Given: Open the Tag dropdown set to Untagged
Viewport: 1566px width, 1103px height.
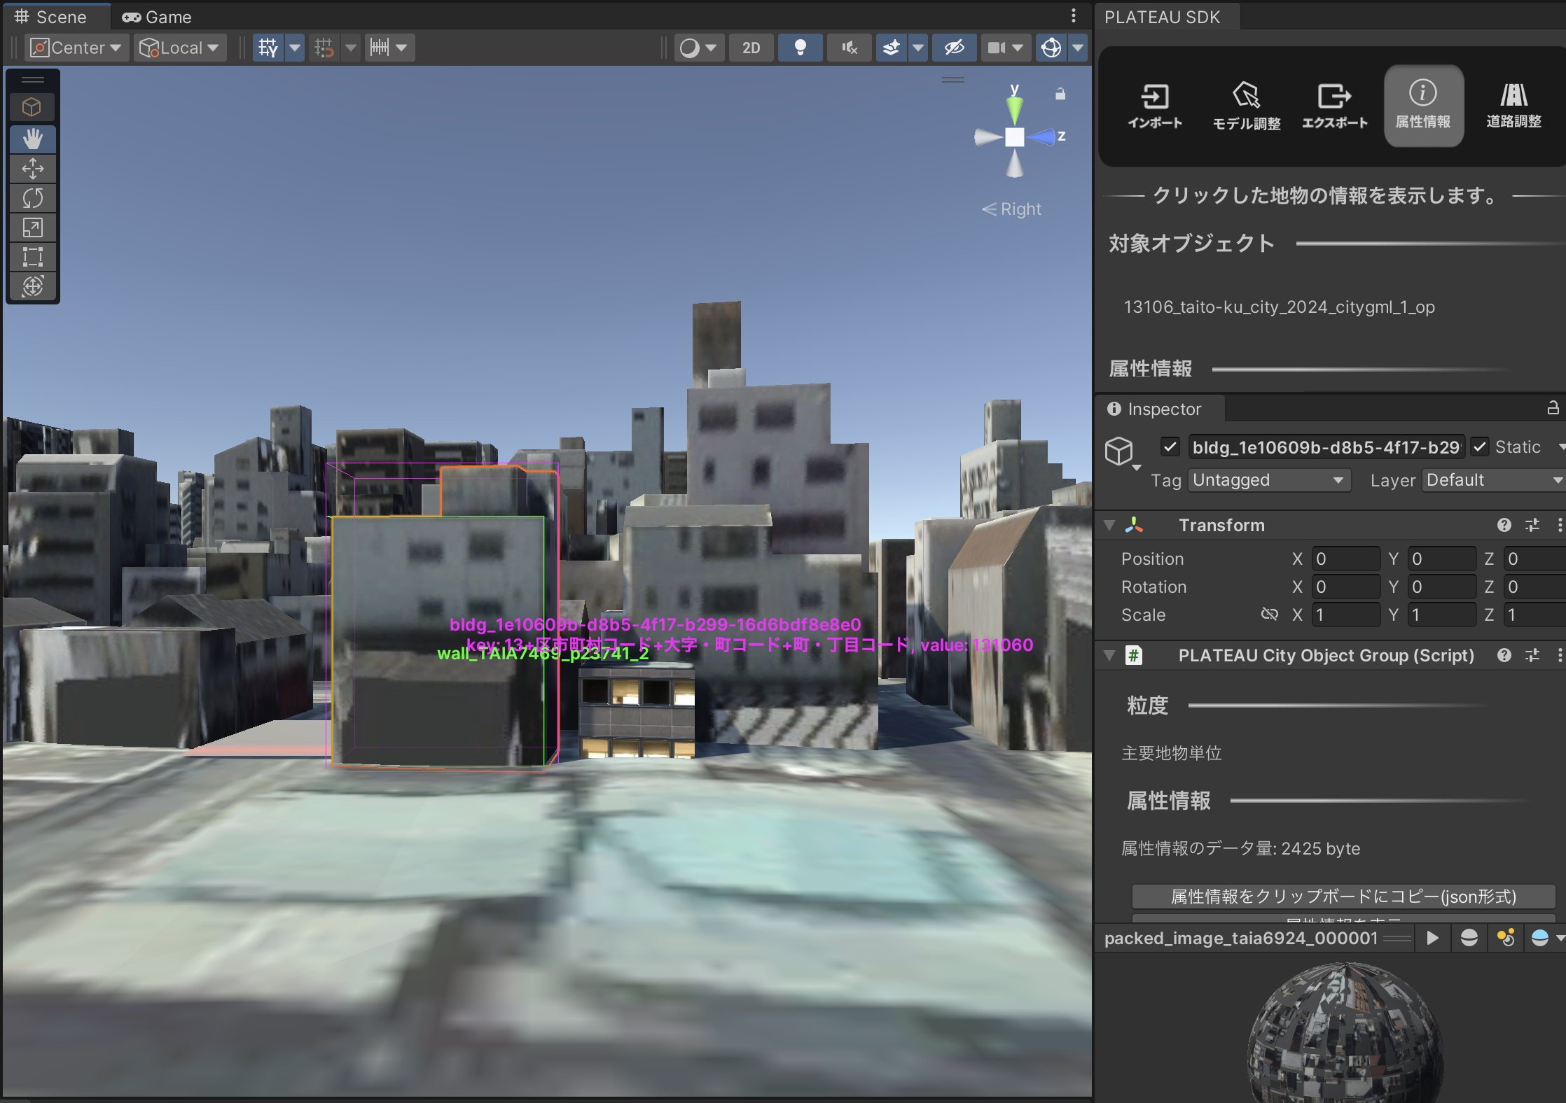Looking at the screenshot, I should [x=1268, y=480].
